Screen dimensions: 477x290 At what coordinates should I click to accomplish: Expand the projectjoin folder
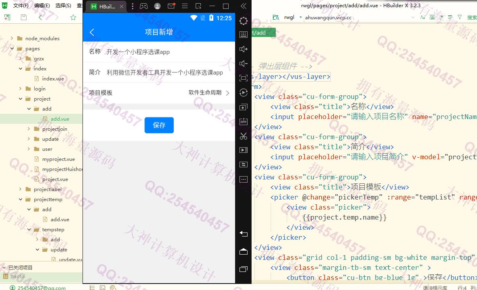coord(29,129)
